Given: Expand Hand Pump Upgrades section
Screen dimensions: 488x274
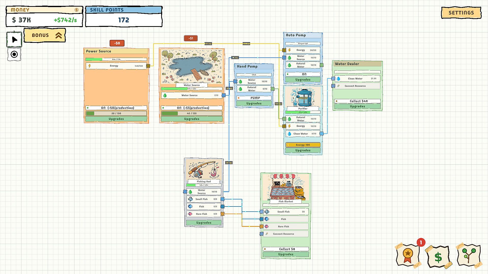Looking at the screenshot, I should click(x=254, y=103).
